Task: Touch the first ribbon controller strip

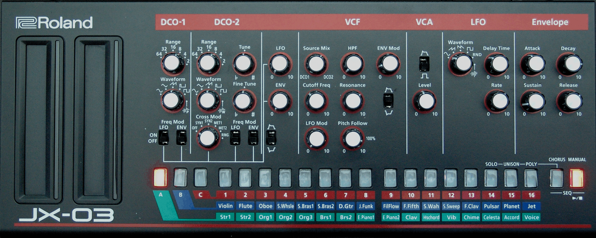Action: [39, 120]
